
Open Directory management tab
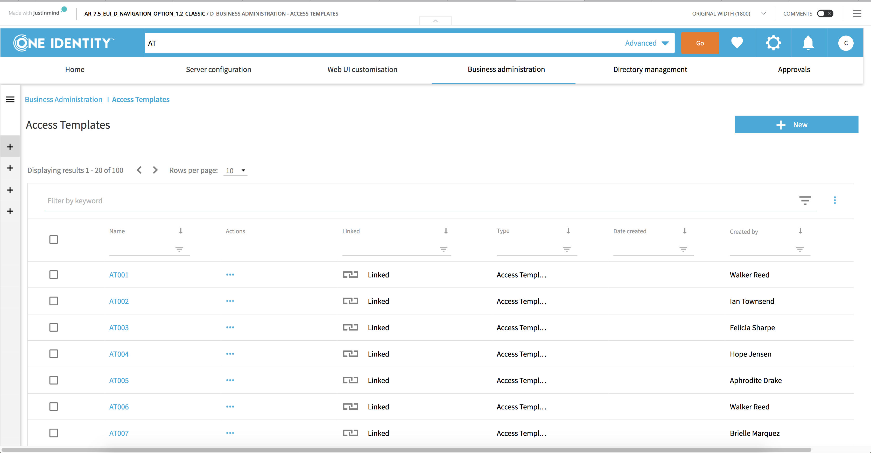(650, 69)
